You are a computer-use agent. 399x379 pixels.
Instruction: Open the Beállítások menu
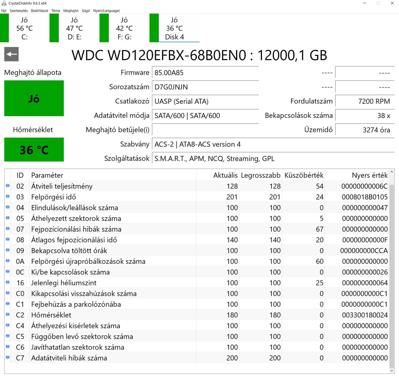[39, 11]
